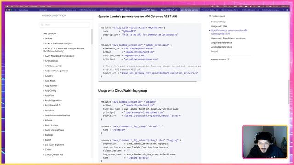Open the View menu
294x165 pixels.
(x=27, y=6)
